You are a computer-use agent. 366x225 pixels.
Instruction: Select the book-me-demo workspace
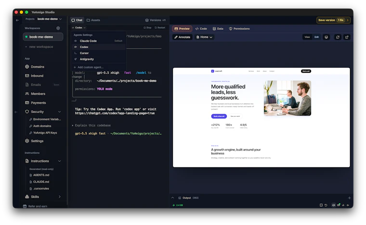click(x=43, y=37)
